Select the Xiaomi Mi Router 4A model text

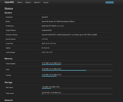click(x=58, y=22)
